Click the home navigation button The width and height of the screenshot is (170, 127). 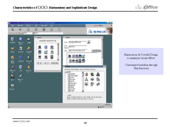[x=22, y=33]
